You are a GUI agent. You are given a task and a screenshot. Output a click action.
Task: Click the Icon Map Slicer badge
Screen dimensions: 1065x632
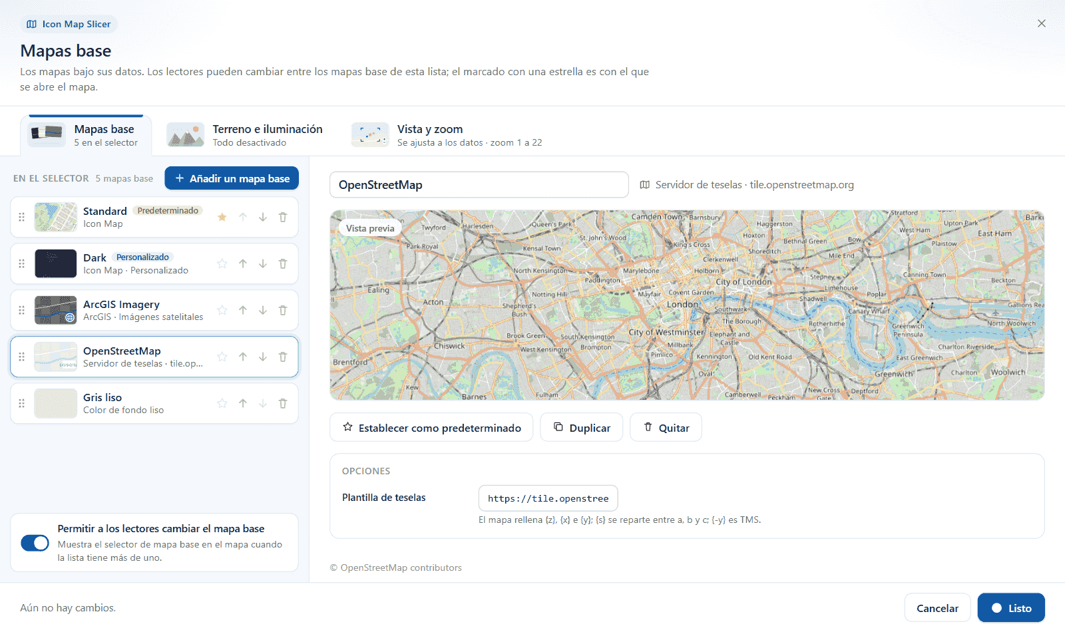pos(69,24)
